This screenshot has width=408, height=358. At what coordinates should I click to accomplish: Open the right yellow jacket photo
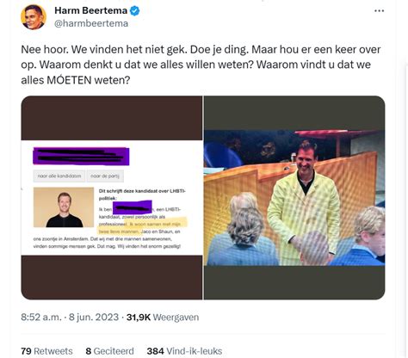pos(294,198)
